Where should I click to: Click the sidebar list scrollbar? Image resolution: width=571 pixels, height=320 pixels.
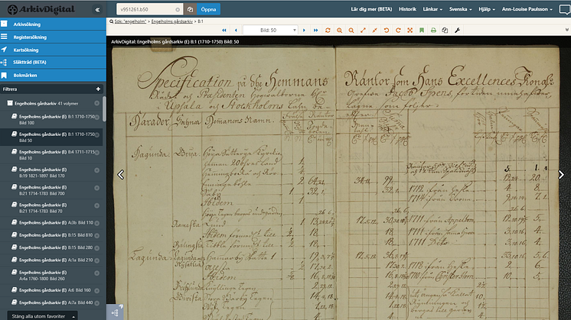[x=105, y=109]
